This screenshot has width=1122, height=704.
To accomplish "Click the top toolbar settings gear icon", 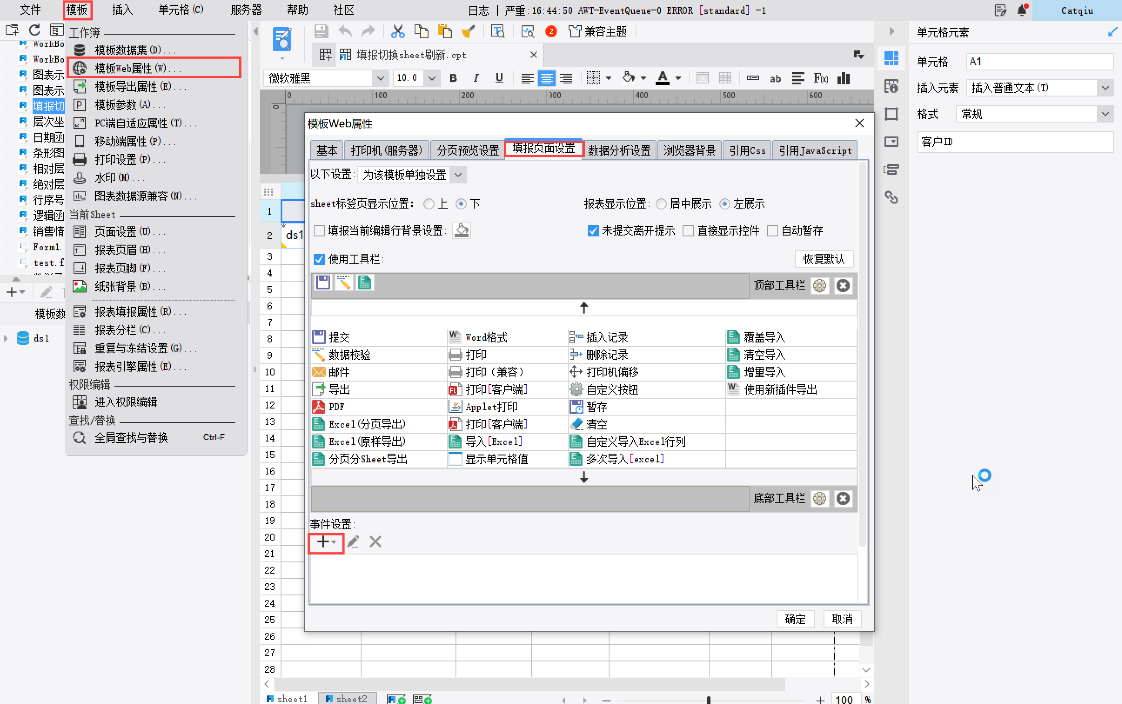I will 819,285.
